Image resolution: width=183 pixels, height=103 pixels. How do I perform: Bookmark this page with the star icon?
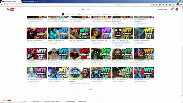154,5
